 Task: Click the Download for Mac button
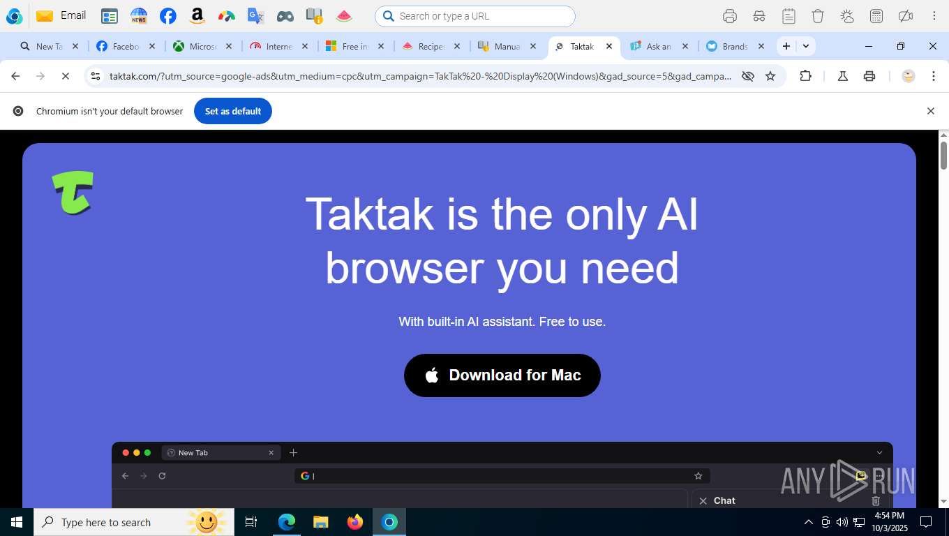(x=502, y=375)
